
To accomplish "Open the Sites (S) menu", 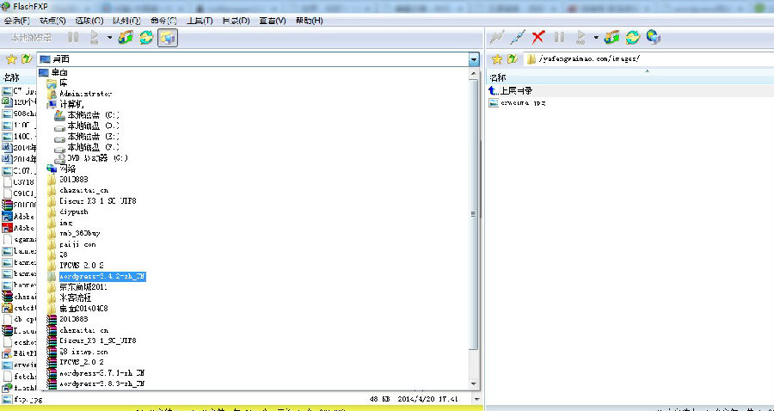I will 53,20.
